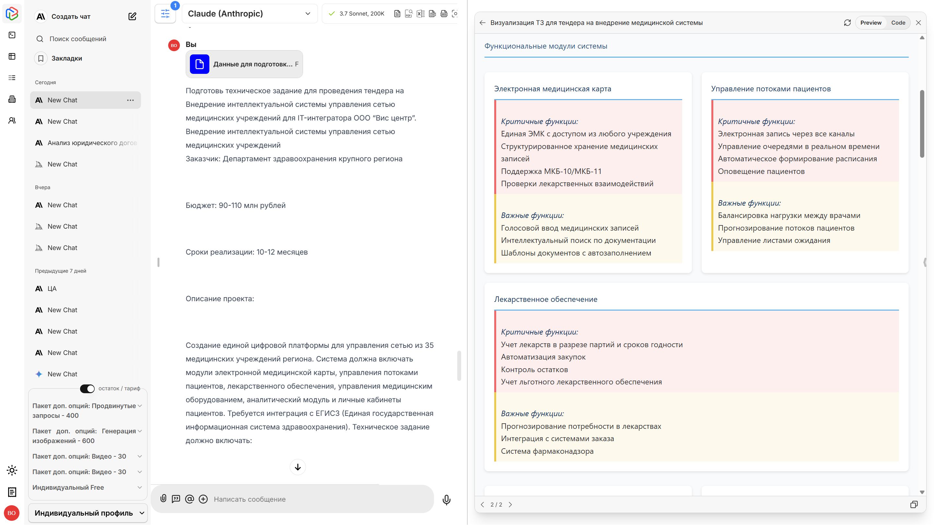This screenshot has width=934, height=525.
Task: Open the Индивидуальный профиль dropdown
Action: click(x=88, y=513)
